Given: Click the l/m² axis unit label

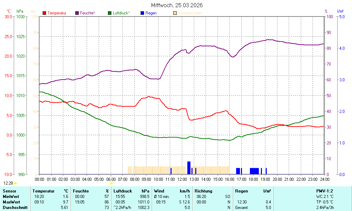Looking at the screenshot, I should click(x=340, y=11).
